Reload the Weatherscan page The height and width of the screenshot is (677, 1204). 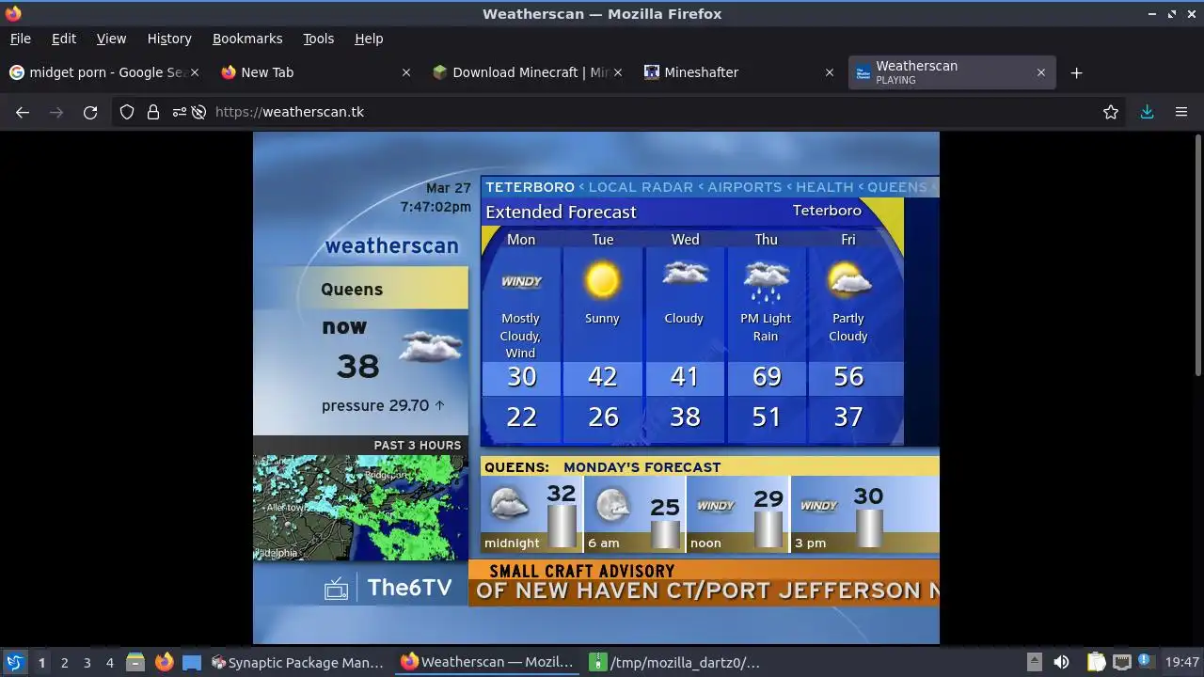[x=90, y=112]
